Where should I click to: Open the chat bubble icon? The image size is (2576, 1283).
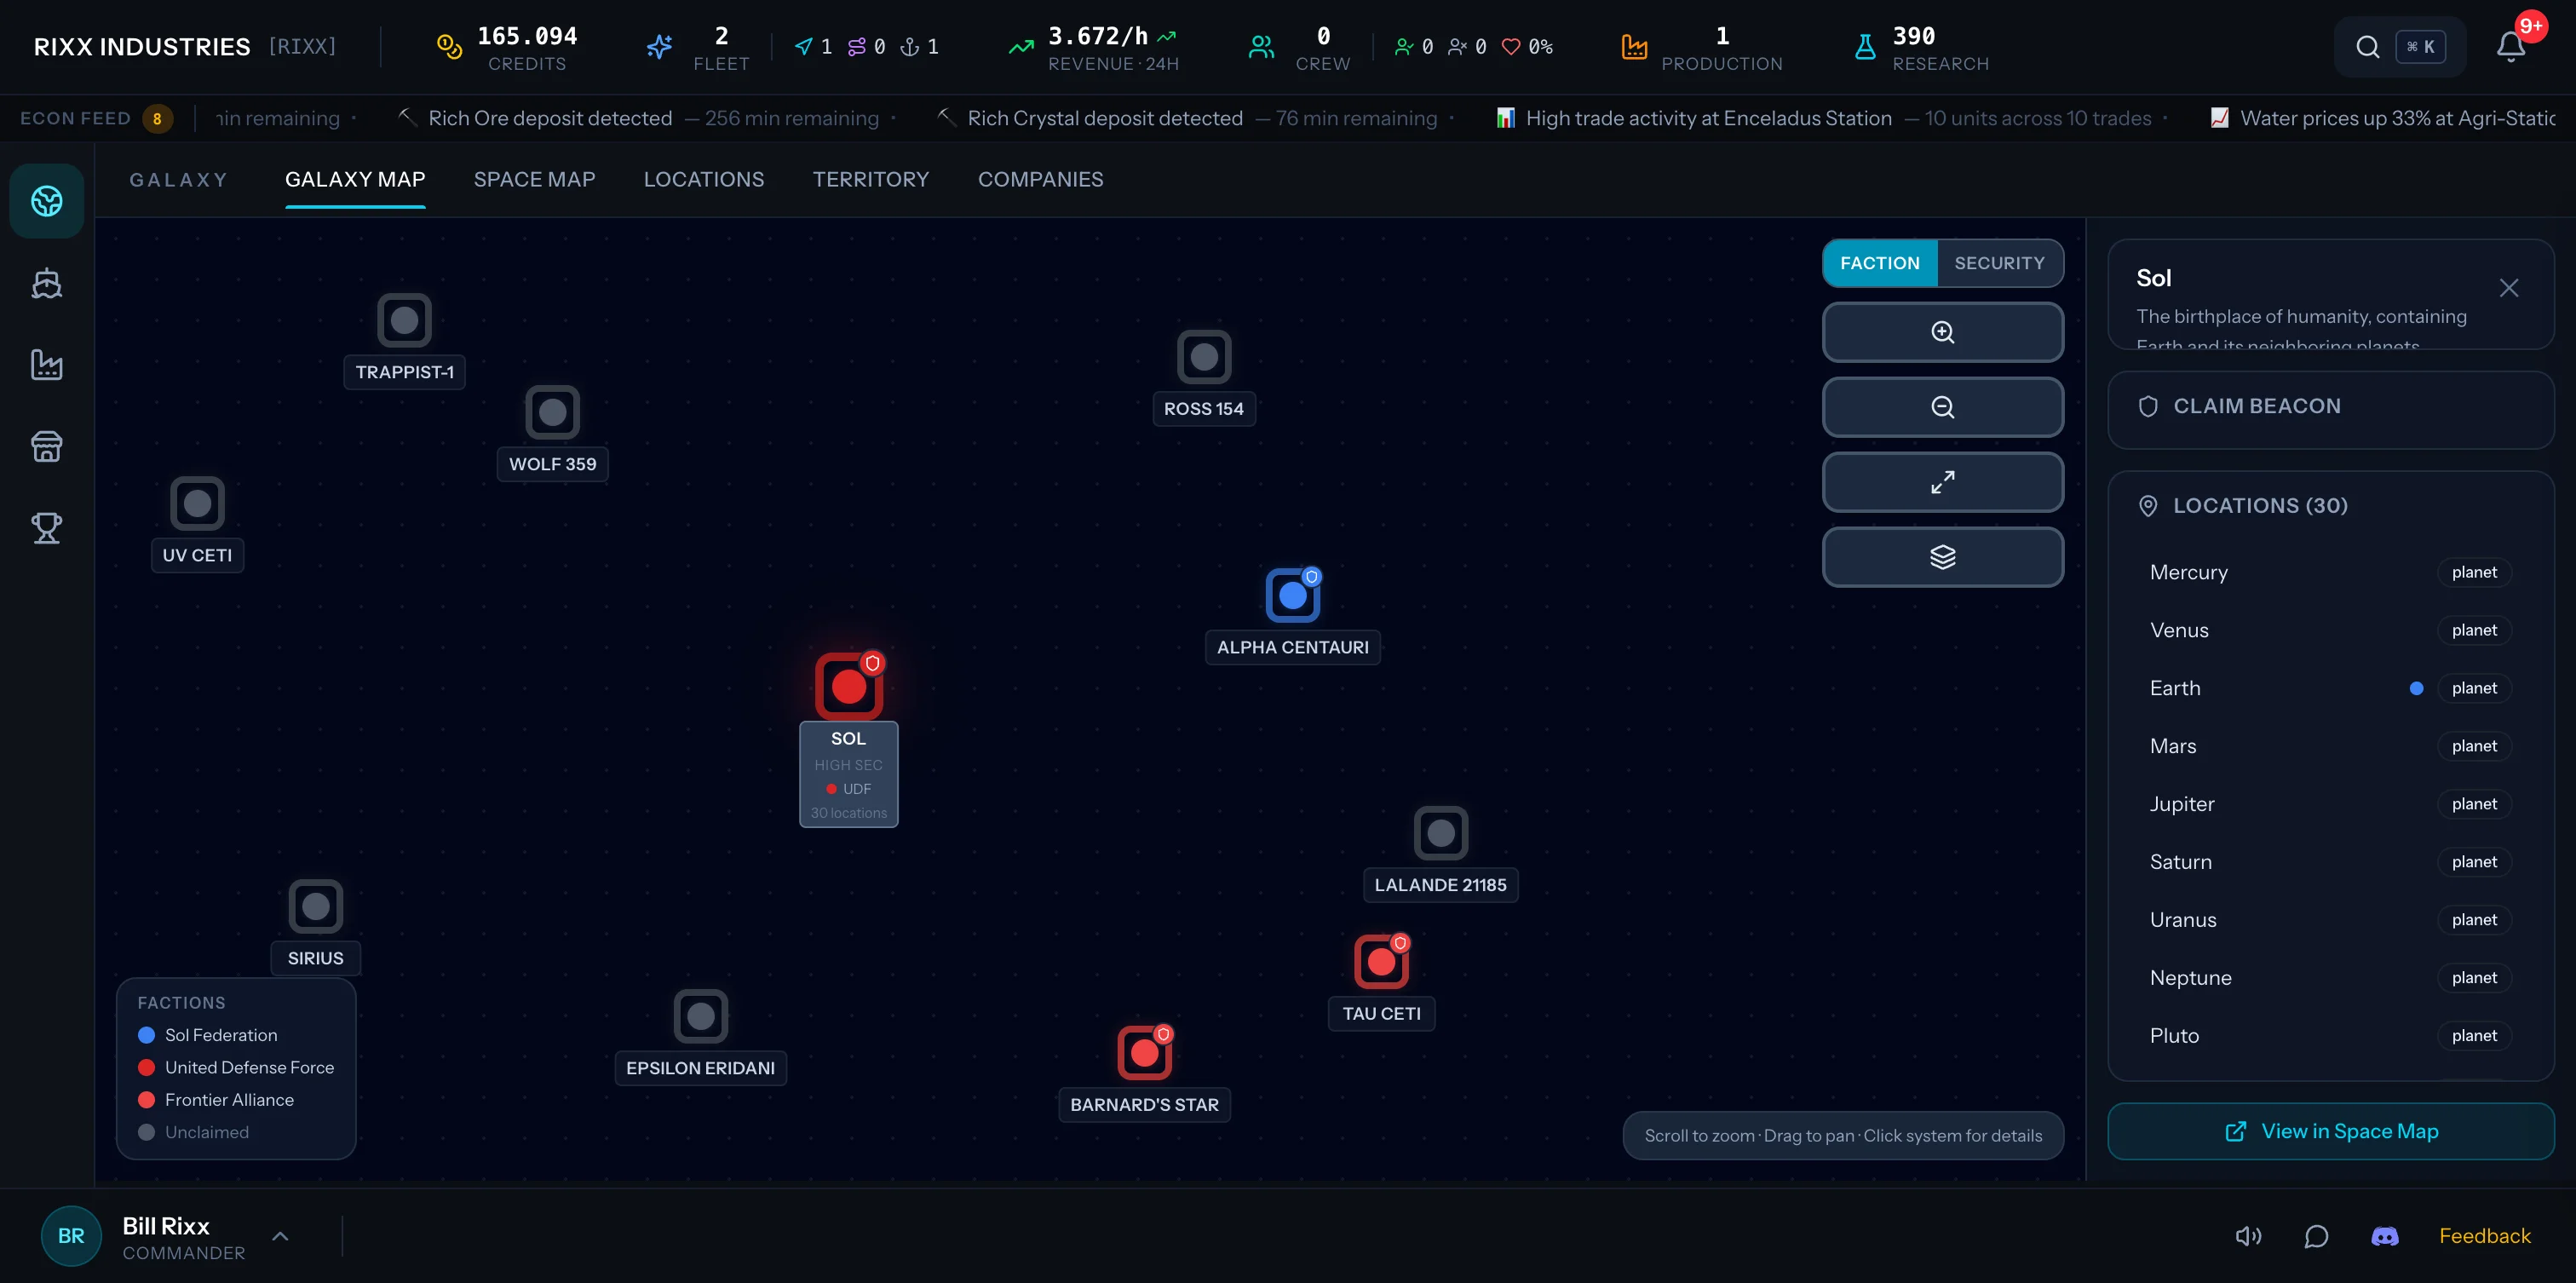(x=2316, y=1236)
